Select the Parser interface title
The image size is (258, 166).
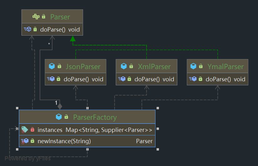pyautogui.click(x=60, y=17)
